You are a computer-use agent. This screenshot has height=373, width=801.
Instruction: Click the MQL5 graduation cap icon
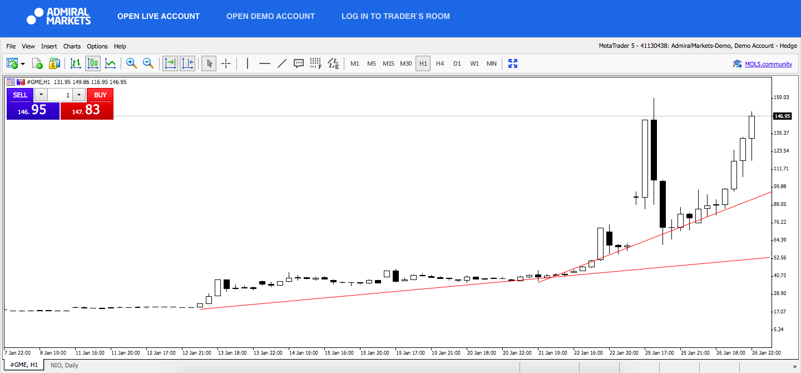point(738,64)
